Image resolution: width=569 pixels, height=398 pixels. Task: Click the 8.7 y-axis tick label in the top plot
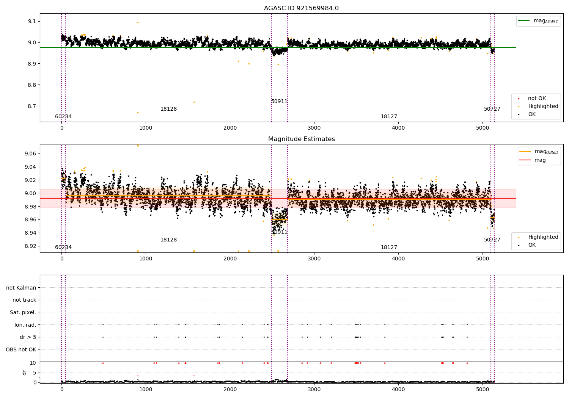coord(32,106)
